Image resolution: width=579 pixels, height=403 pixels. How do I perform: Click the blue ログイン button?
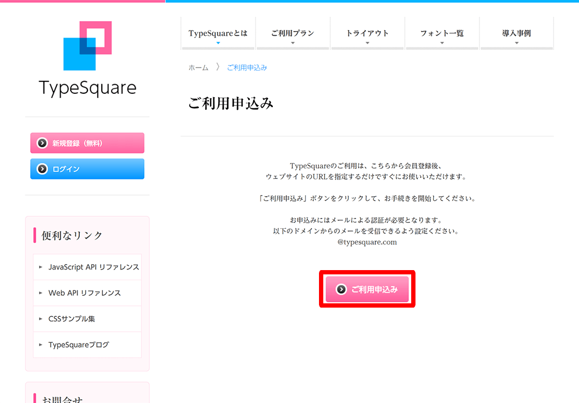click(x=87, y=169)
